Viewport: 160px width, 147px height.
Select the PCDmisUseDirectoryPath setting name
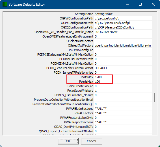(76, 59)
